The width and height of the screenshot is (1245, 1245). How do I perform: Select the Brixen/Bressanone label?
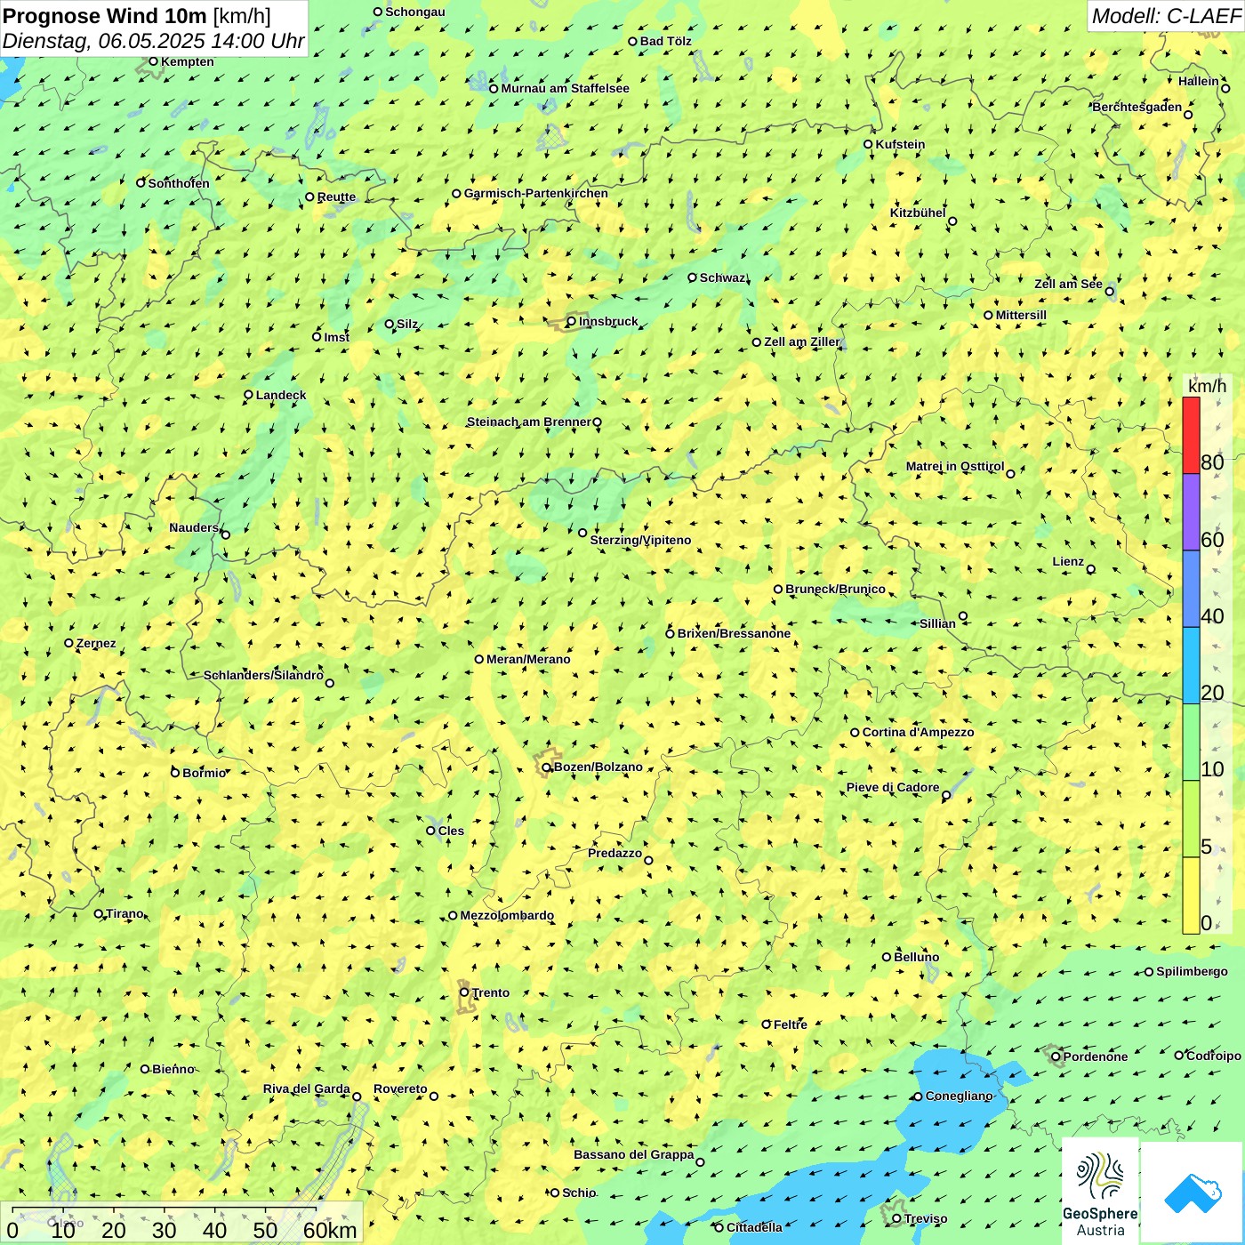click(734, 633)
